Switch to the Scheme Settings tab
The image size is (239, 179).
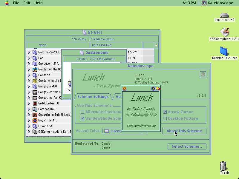pos(93,97)
